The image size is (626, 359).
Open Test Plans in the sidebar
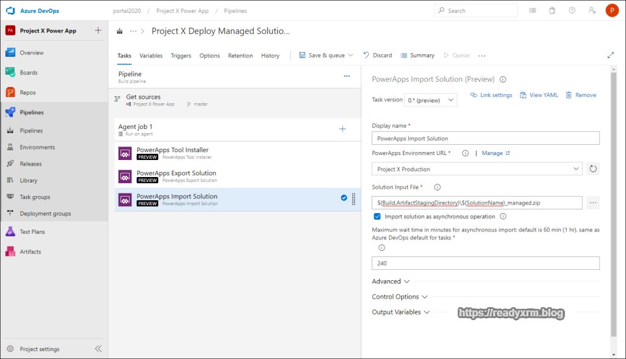[32, 232]
